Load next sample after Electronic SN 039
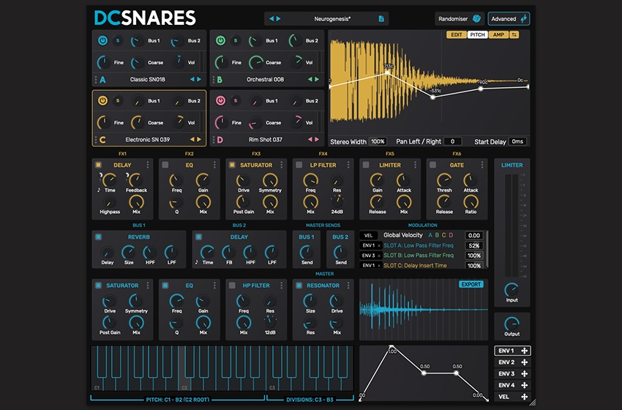 coord(199,140)
